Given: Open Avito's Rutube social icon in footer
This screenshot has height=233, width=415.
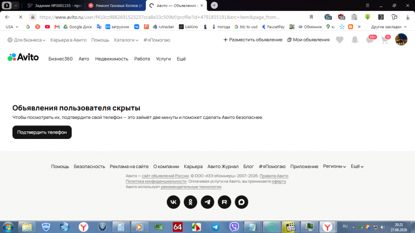Looking at the screenshot, I should (x=224, y=202).
